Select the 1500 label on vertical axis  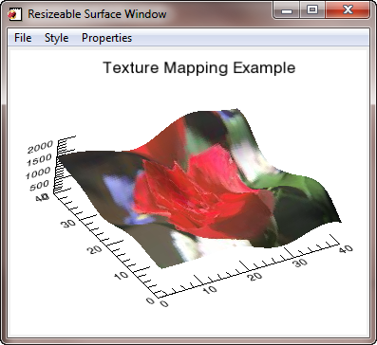[x=39, y=160]
